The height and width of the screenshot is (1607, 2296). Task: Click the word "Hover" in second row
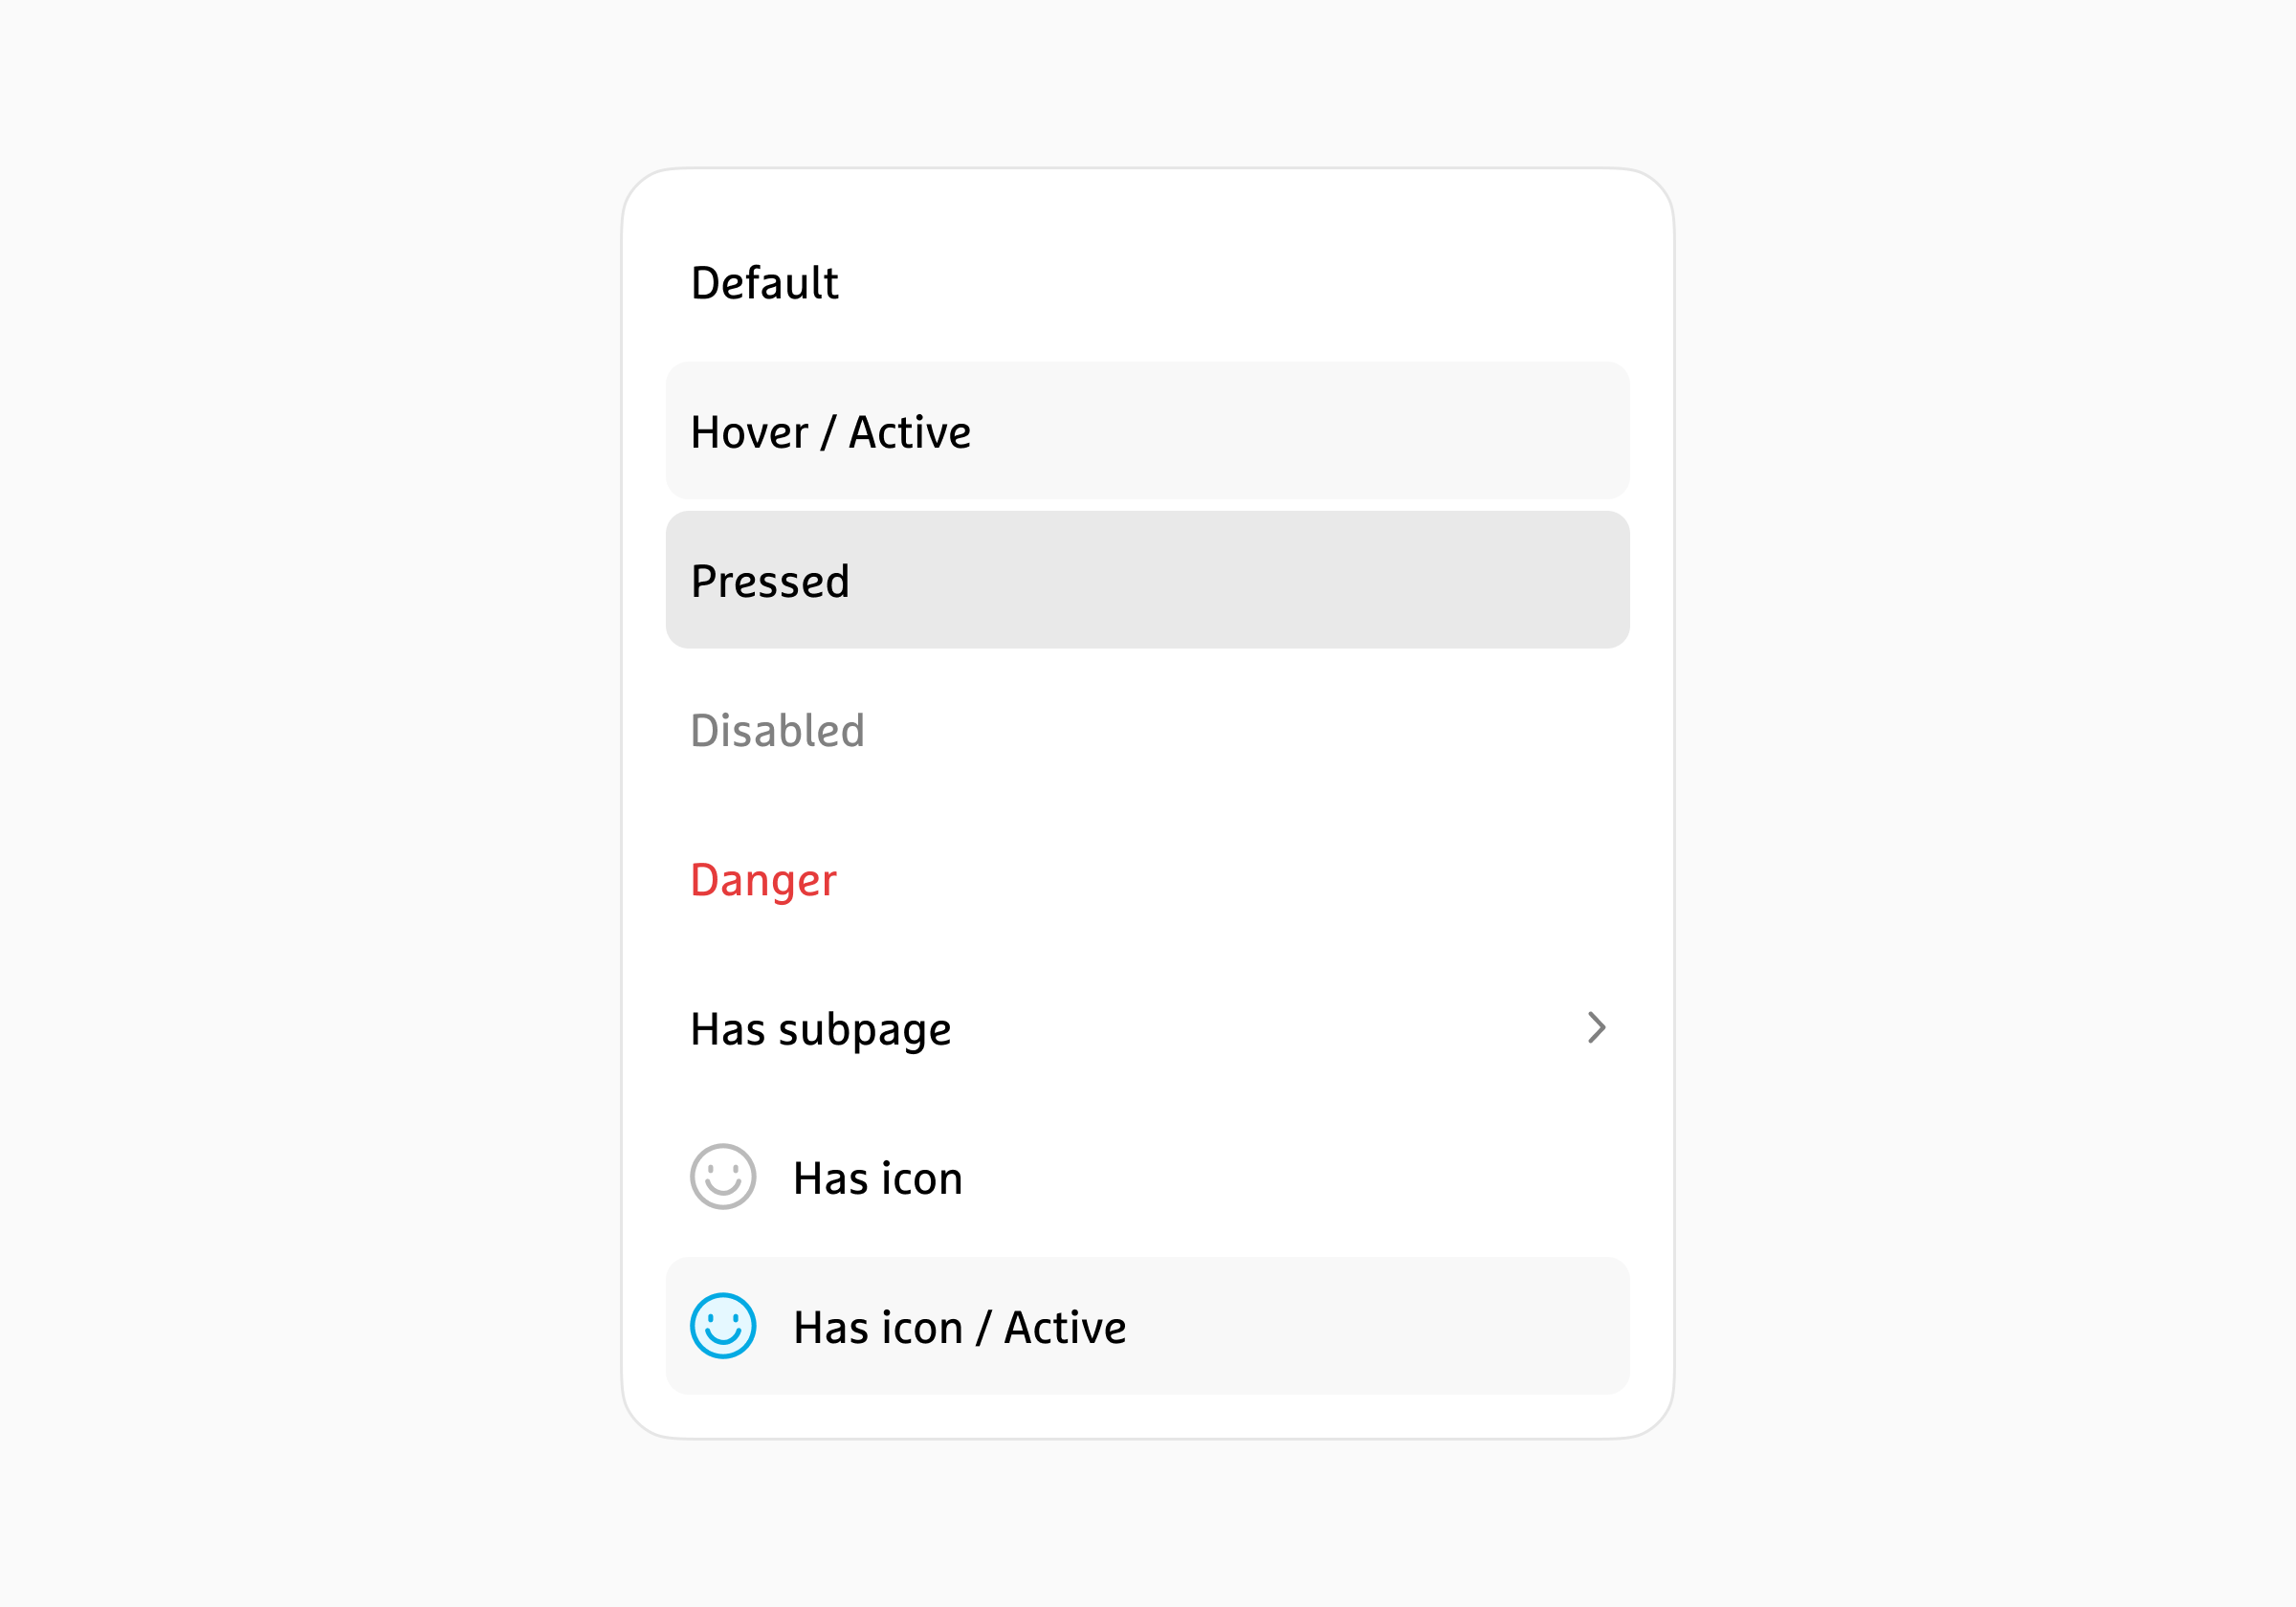[x=749, y=432]
